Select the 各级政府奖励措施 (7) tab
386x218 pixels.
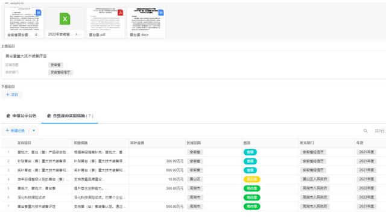click(70, 116)
